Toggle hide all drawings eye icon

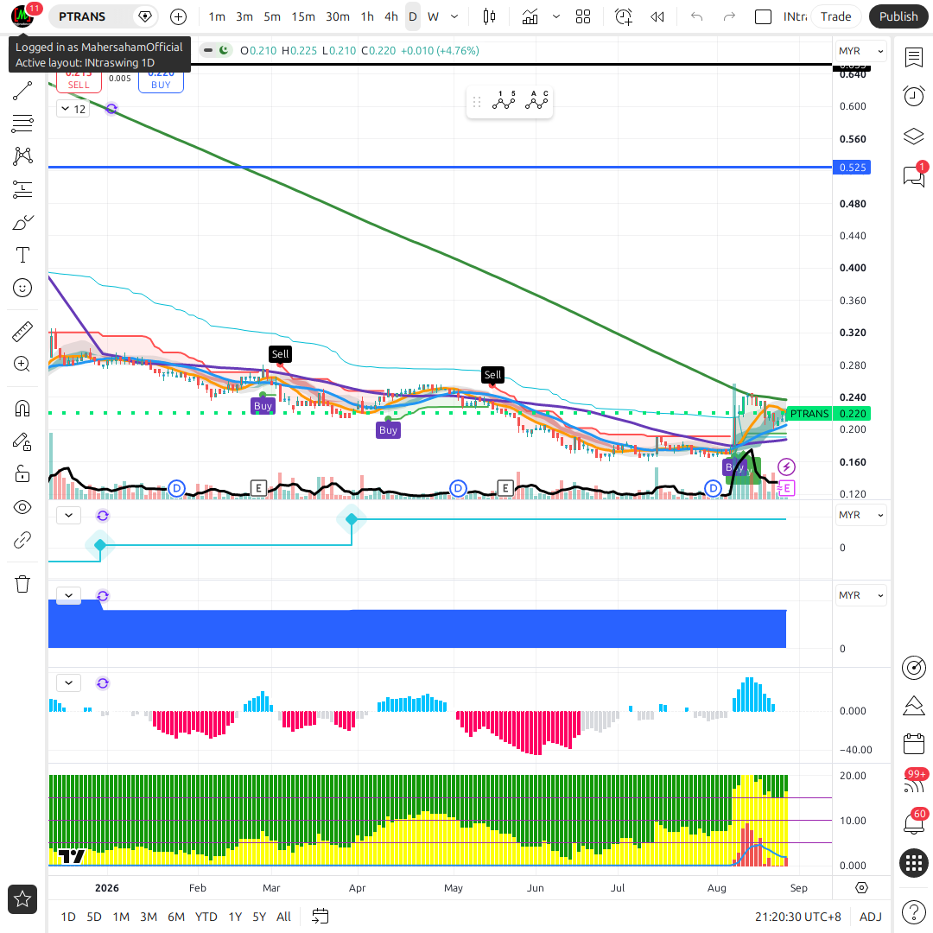click(x=22, y=508)
